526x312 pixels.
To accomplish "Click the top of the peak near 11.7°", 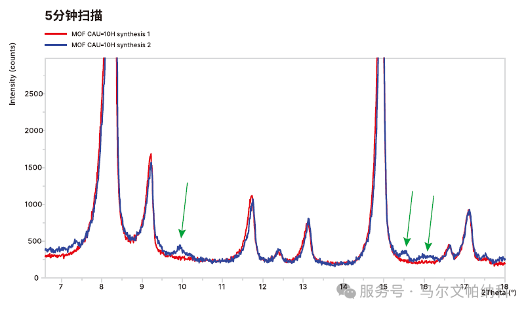I will pyautogui.click(x=251, y=197).
